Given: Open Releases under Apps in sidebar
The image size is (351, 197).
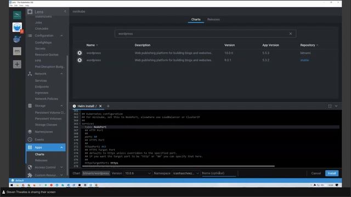Looking at the screenshot, I should tap(41, 160).
